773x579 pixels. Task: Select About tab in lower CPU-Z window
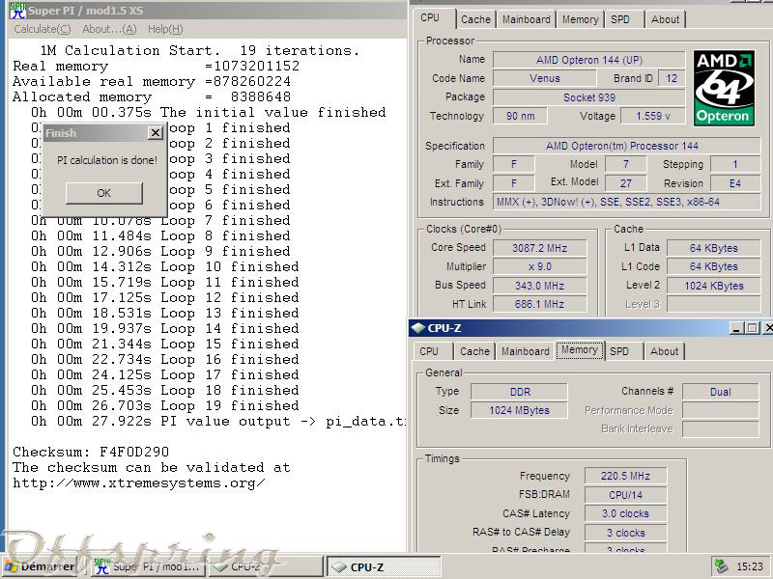coord(664,351)
